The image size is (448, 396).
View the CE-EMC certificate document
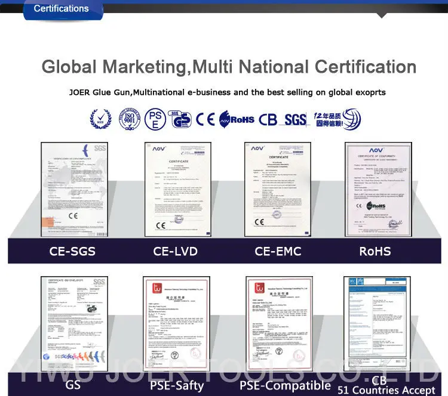point(277,190)
